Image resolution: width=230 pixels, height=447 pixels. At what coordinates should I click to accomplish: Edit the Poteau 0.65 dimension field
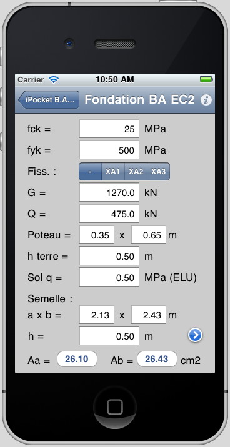click(x=148, y=235)
